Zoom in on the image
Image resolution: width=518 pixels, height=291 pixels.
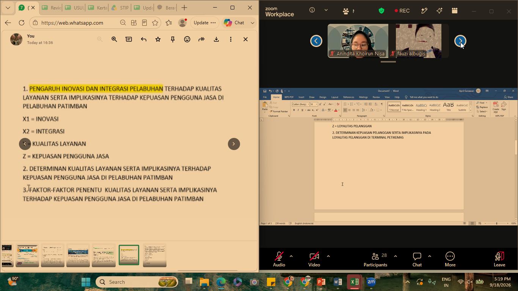coord(114,39)
